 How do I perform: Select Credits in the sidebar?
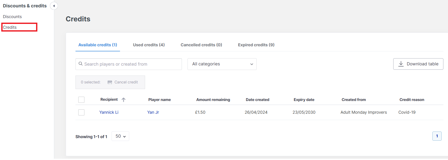tap(10, 27)
